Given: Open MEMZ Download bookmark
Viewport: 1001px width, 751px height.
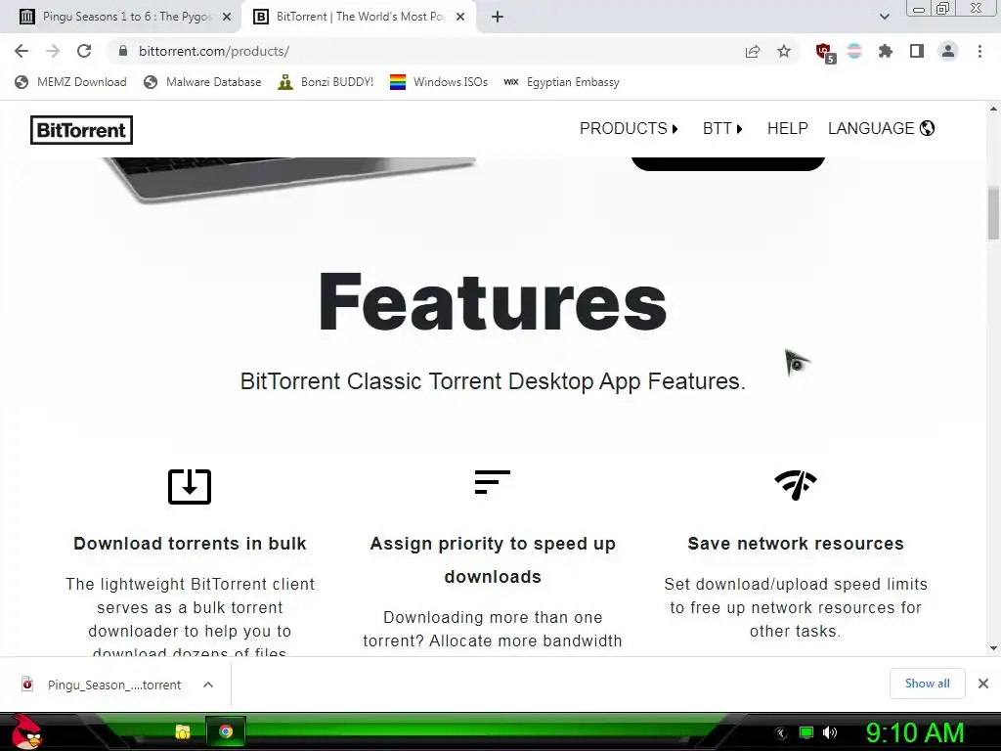Looking at the screenshot, I should pyautogui.click(x=70, y=82).
